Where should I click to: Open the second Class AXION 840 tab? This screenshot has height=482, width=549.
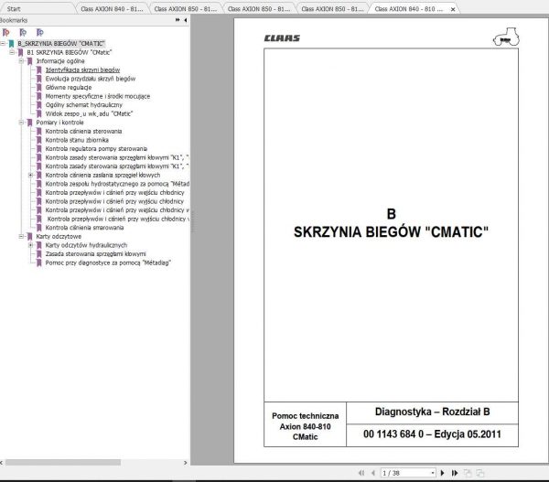click(112, 9)
